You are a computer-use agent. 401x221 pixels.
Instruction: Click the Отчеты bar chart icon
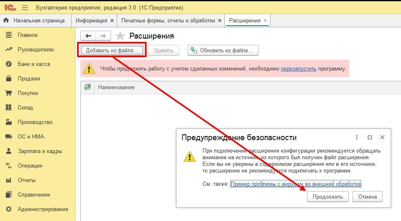[x=9, y=180]
